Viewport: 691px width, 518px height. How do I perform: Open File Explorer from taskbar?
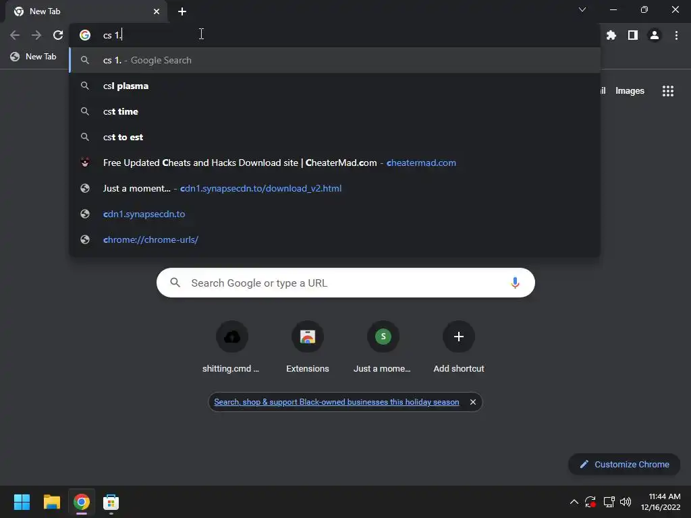(x=51, y=502)
